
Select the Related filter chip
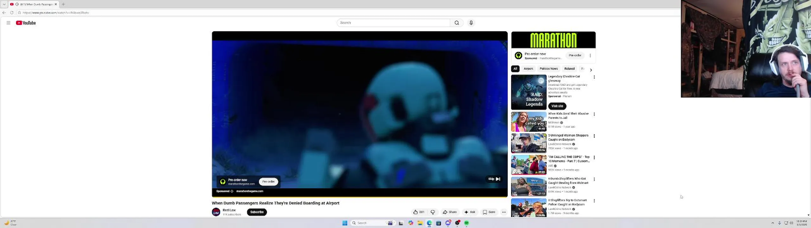click(569, 69)
